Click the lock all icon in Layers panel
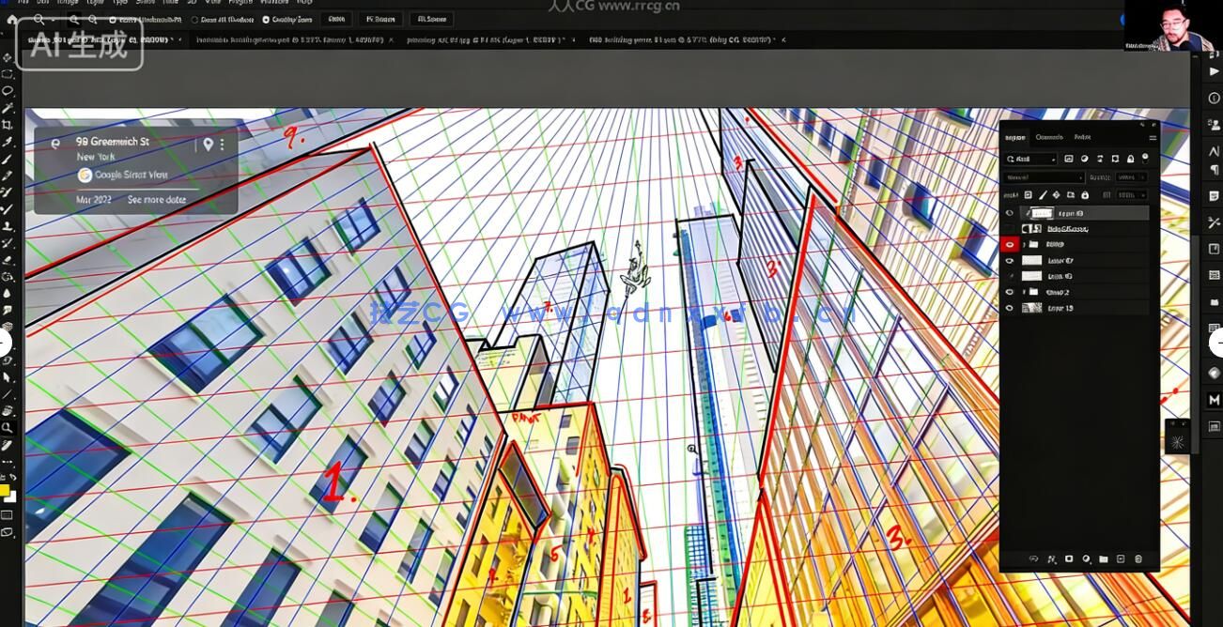Screen dimensions: 1223x627 pos(1085,195)
